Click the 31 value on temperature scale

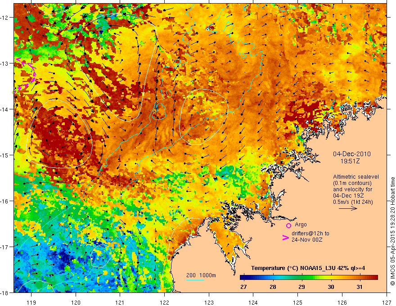click(360, 287)
